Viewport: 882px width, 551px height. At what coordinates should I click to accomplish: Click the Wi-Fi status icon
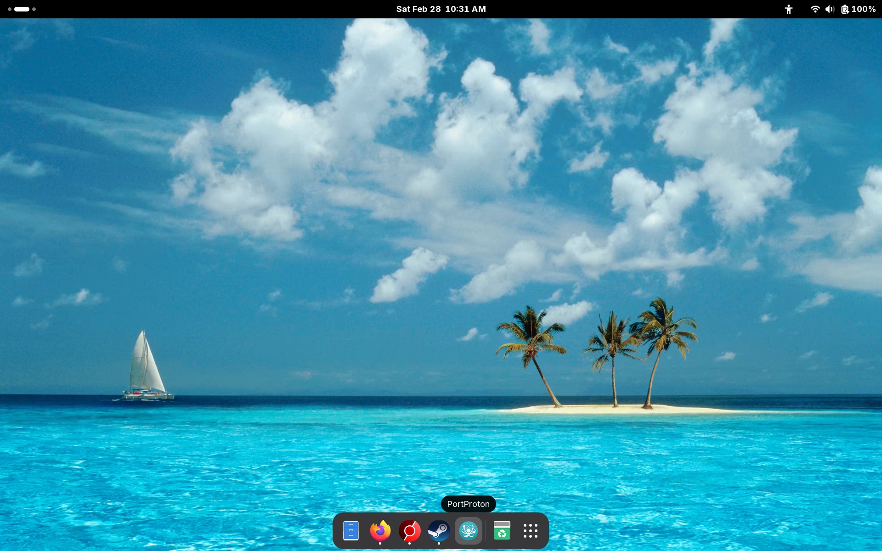(815, 9)
